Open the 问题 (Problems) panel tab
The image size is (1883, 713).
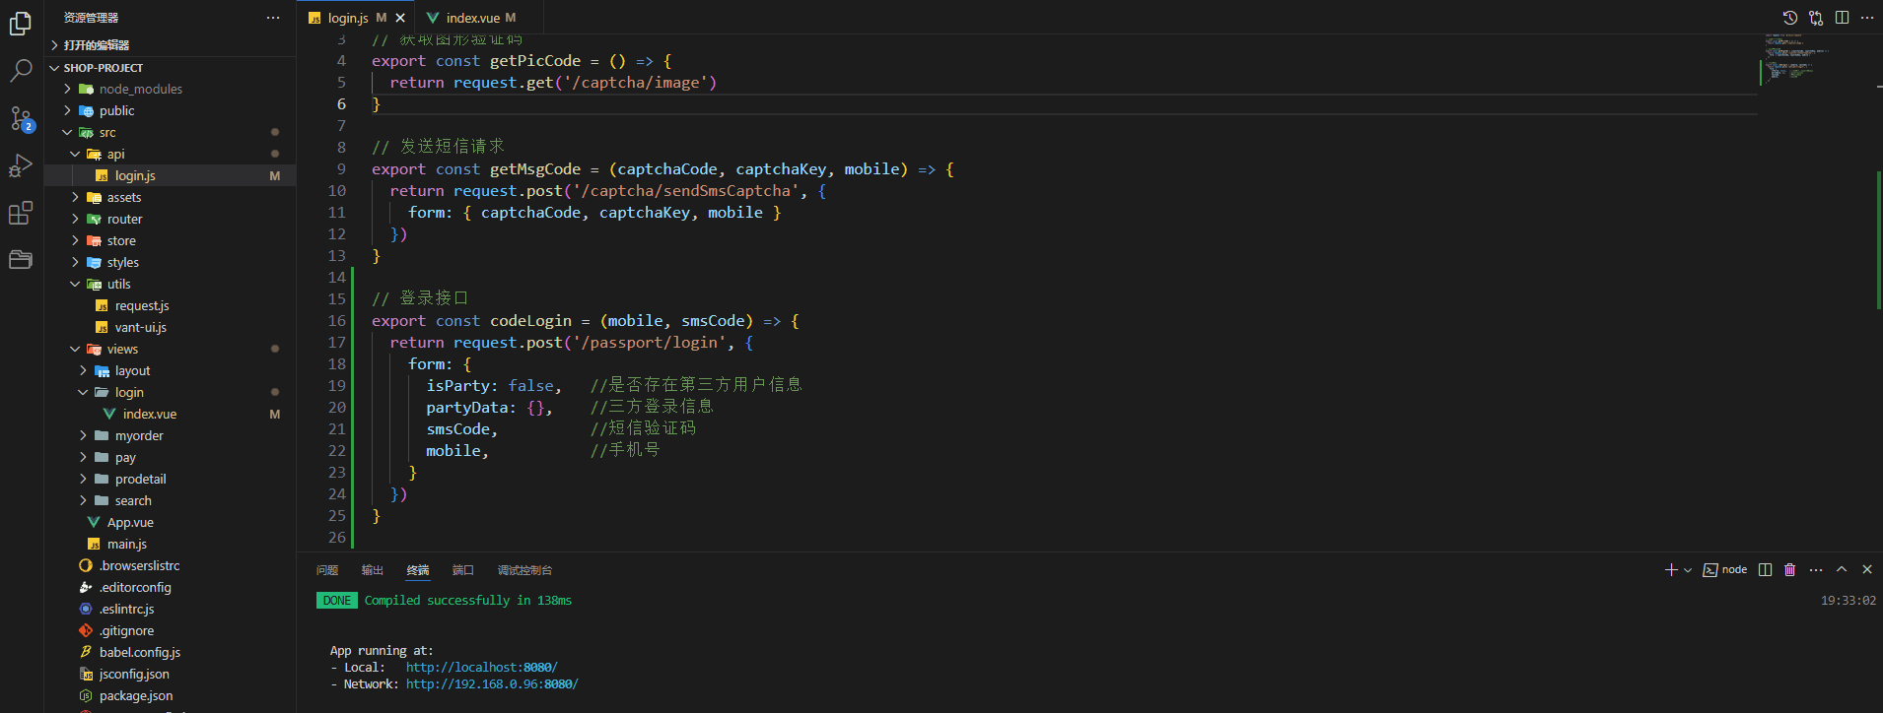[x=327, y=570]
